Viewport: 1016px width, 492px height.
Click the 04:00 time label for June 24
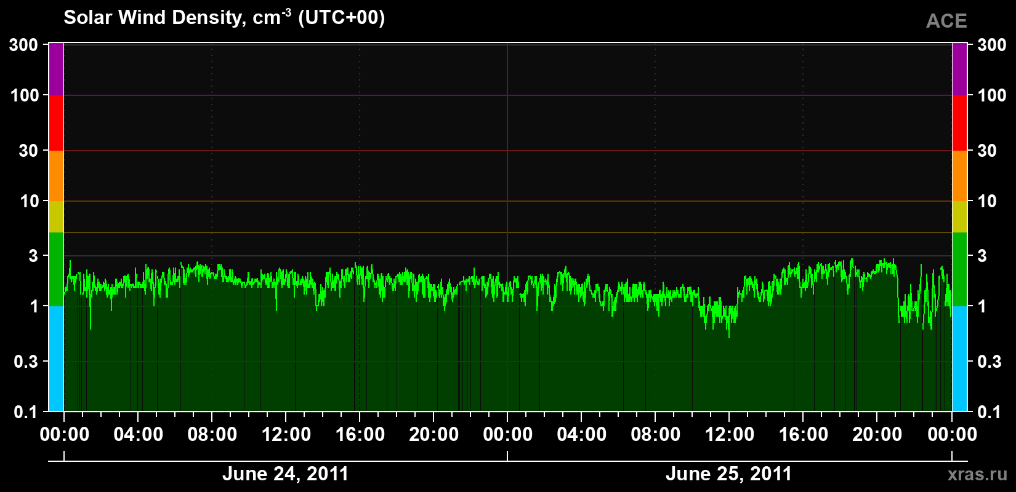tap(138, 435)
